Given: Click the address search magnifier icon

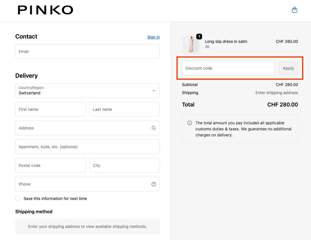Looking at the screenshot, I should (x=153, y=128).
